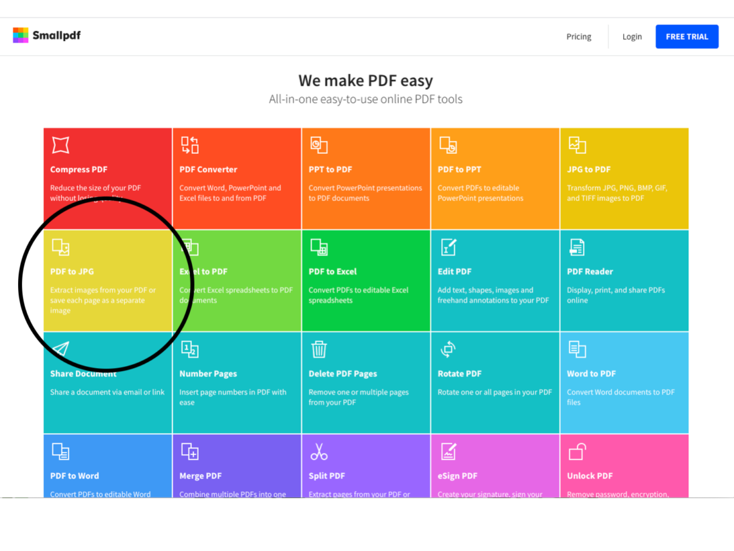Viewport: 734px width, 551px height.
Task: Click 'Convert PDFs to editable PowerPoint presentations' text
Action: pos(480,193)
